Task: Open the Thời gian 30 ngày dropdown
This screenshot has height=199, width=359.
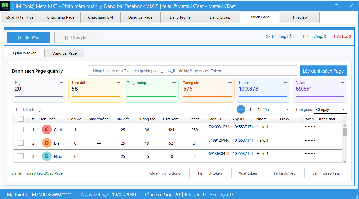Action: 330,109
